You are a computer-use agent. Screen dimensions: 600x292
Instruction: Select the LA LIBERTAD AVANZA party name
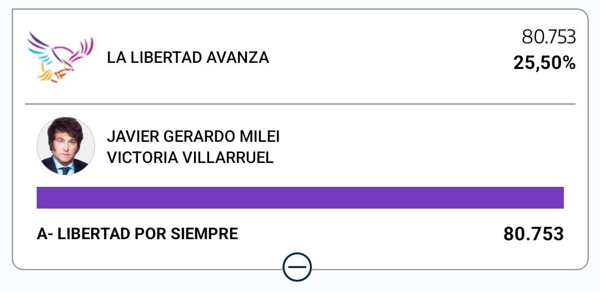(188, 57)
